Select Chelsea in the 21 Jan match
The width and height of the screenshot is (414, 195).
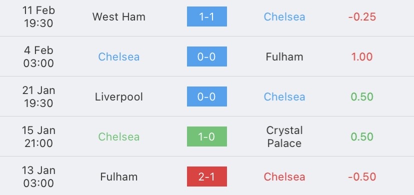284,97
